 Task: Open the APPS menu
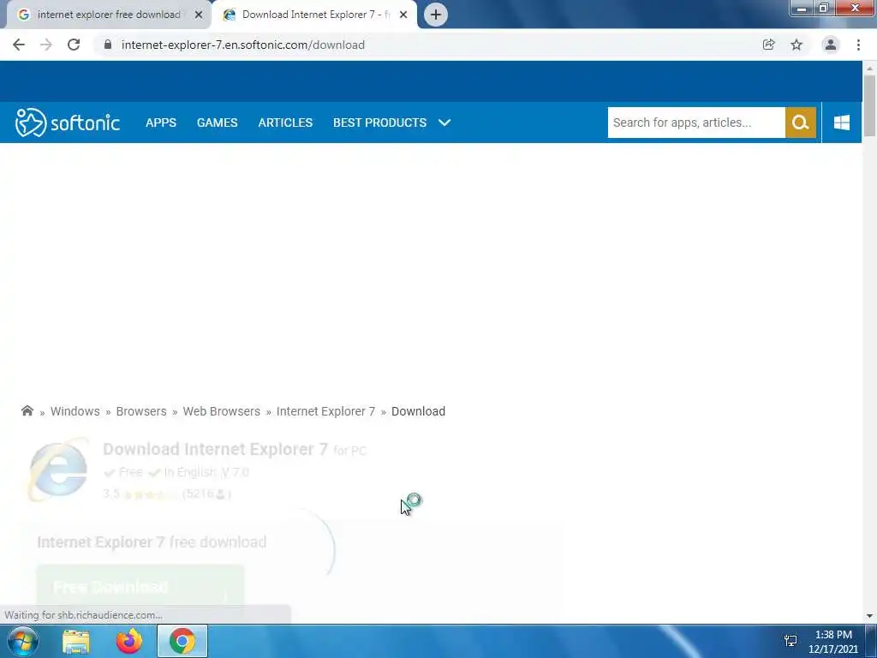pyautogui.click(x=161, y=123)
